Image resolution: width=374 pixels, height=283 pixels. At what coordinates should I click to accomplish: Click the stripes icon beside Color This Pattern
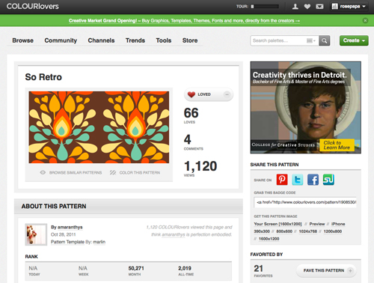pyautogui.click(x=113, y=172)
